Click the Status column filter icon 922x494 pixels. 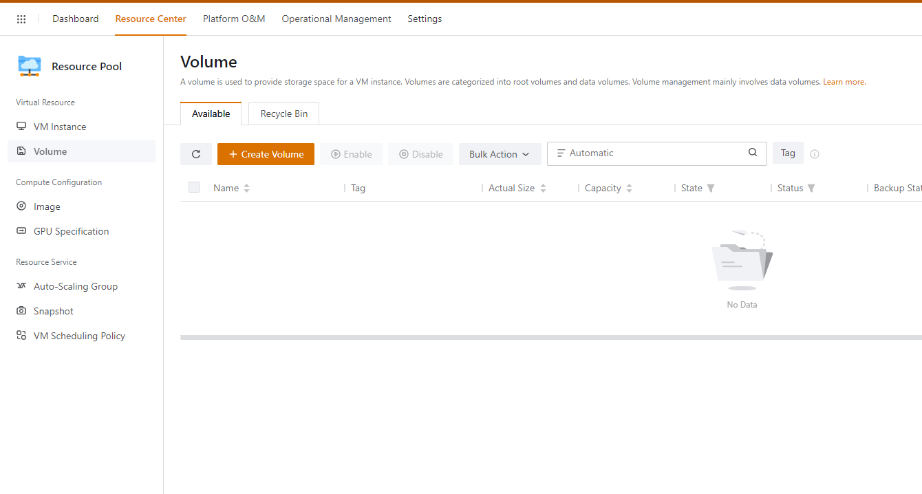tap(811, 188)
